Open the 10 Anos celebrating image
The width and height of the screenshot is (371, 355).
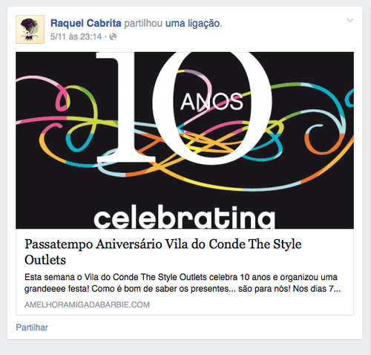[x=185, y=140]
